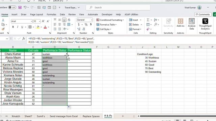Click the Cut scissors icon
Screen dimensions: 216x121
pos(3,20)
